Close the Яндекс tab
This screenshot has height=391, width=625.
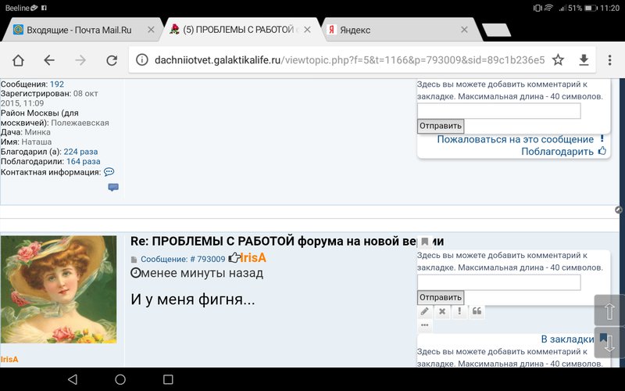click(x=464, y=30)
